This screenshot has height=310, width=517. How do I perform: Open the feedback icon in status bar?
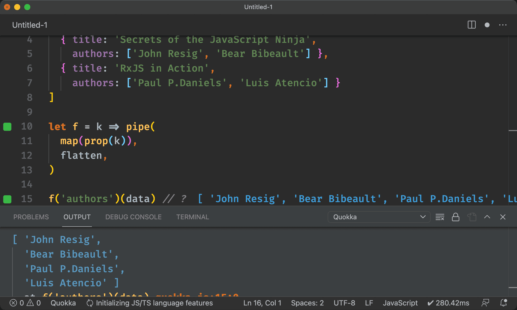coord(485,303)
